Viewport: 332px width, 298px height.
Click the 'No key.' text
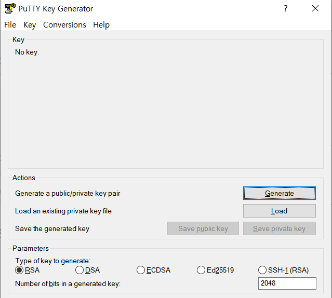click(x=27, y=52)
